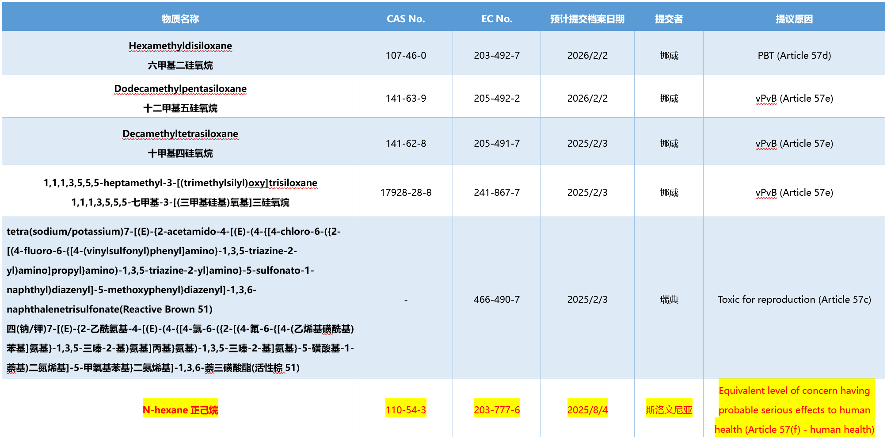The height and width of the screenshot is (439, 887).
Task: Select the 1,1,1,3,5,5,5-heptamethyl trisiloxane link
Action: 181,183
